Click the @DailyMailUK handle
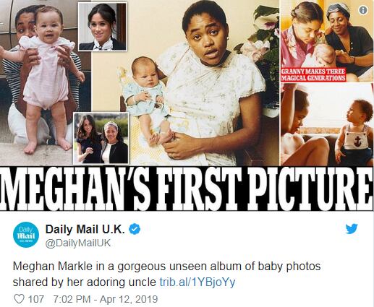 (x=78, y=243)
